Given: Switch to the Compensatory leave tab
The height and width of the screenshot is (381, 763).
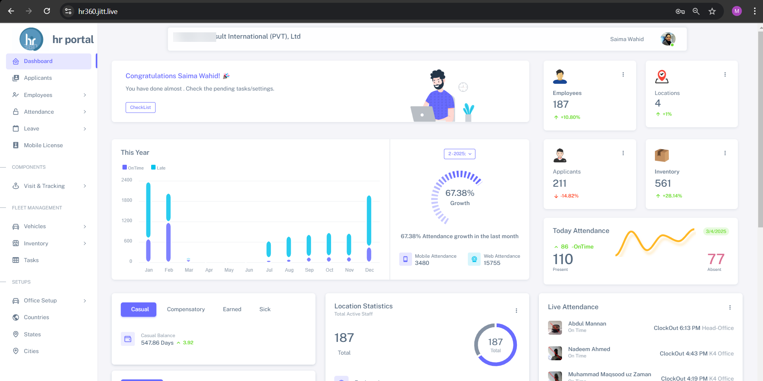Looking at the screenshot, I should (x=186, y=309).
